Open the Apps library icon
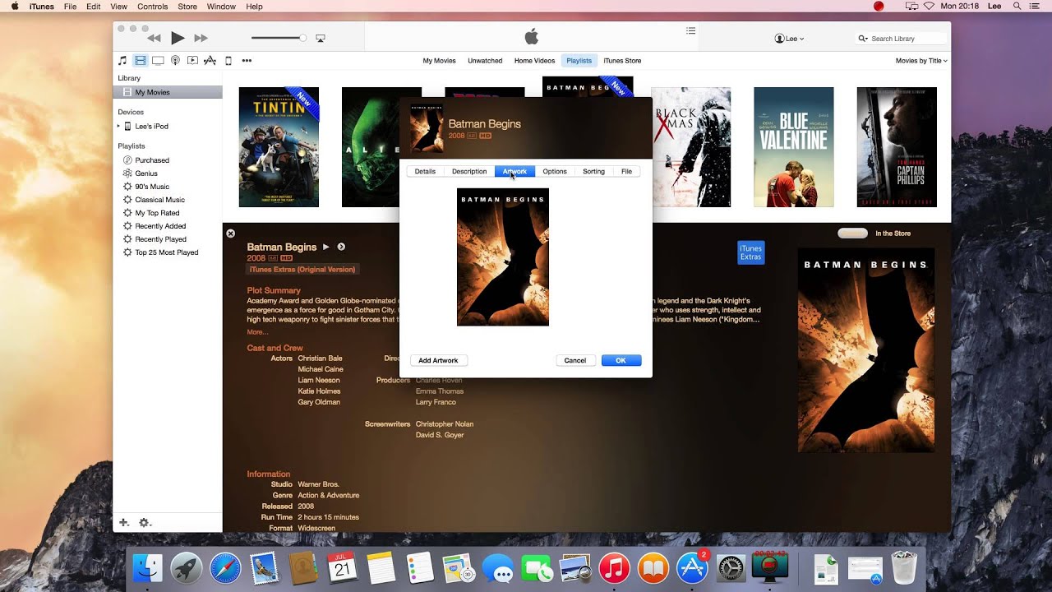Screen dimensions: 1052x592 (210, 60)
